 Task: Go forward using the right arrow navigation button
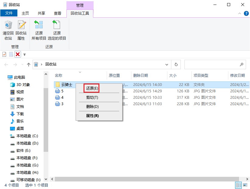point(15,65)
